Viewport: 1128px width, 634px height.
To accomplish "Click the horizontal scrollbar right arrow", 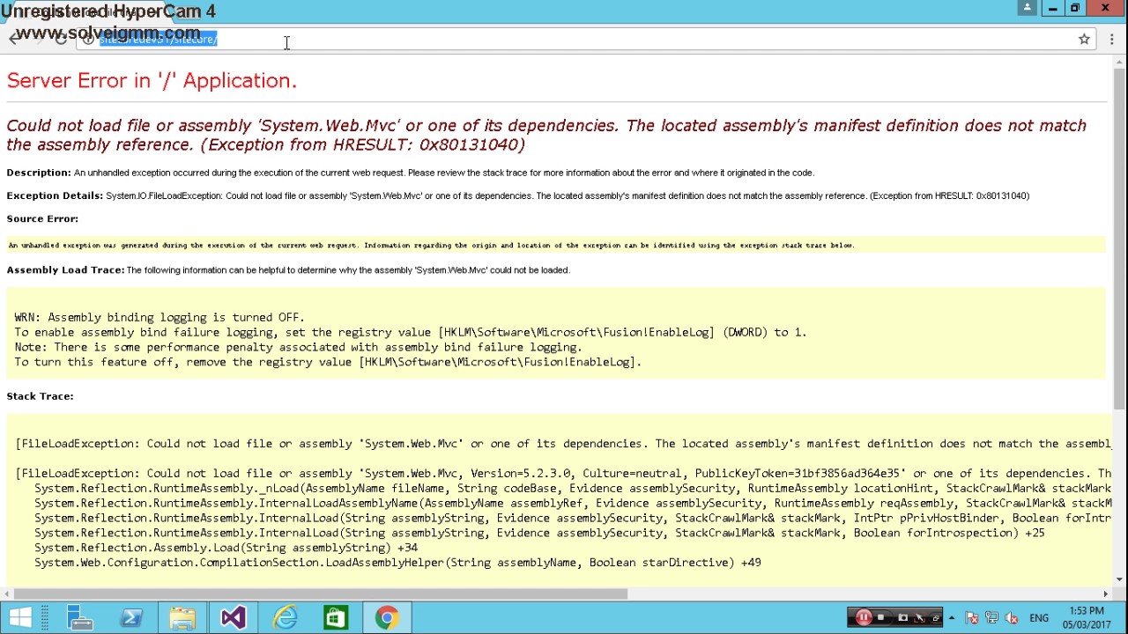I will 1106,593.
